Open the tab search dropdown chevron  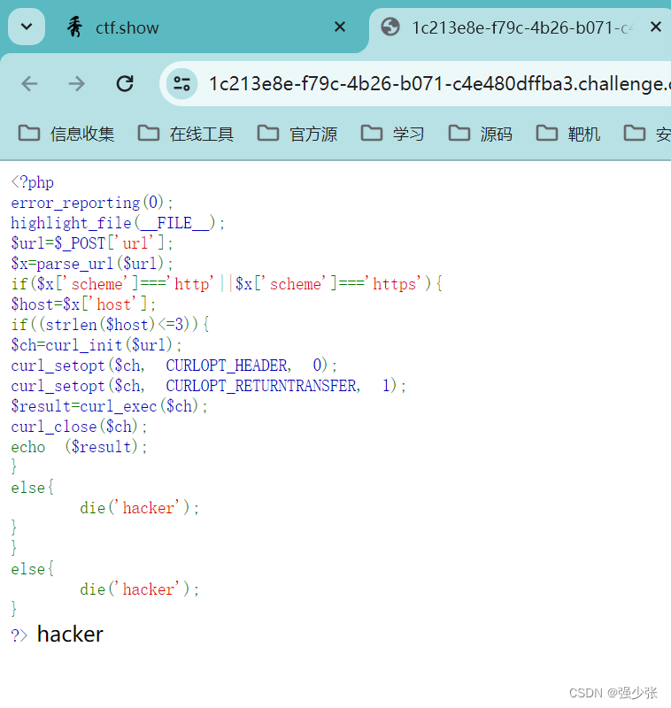tap(27, 27)
